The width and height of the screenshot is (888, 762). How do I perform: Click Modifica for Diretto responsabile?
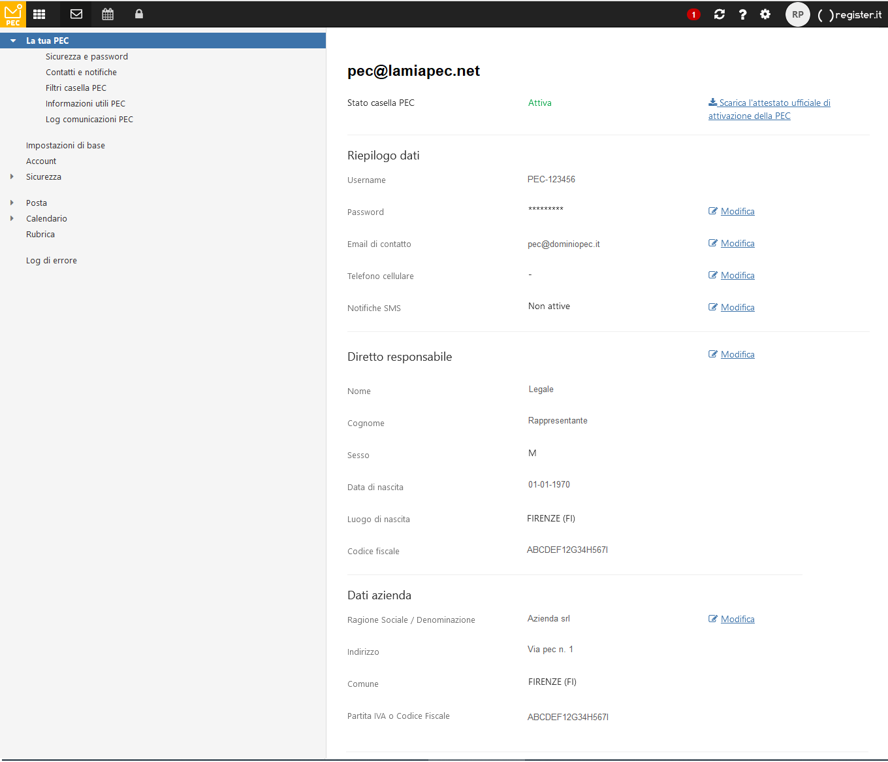coord(737,355)
